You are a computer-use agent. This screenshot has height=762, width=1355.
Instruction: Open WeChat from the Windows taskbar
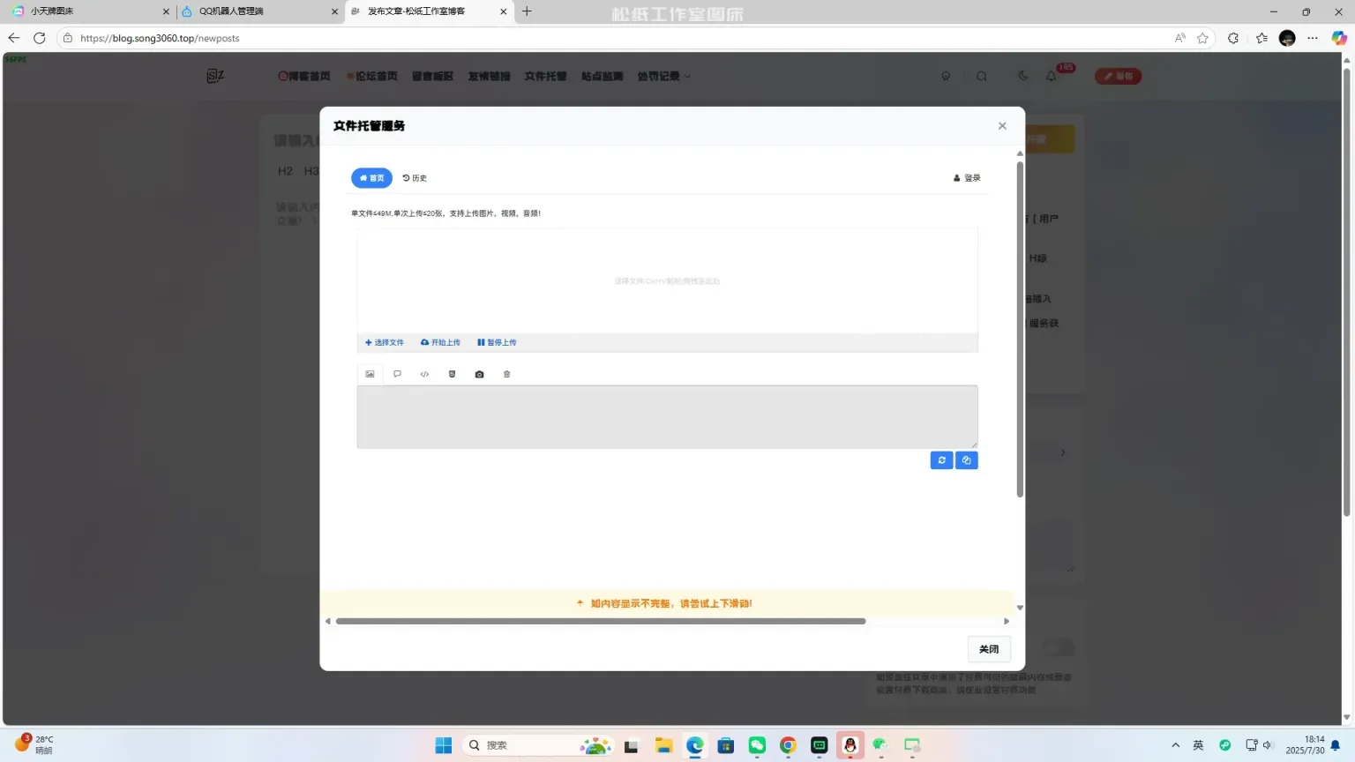click(x=757, y=745)
